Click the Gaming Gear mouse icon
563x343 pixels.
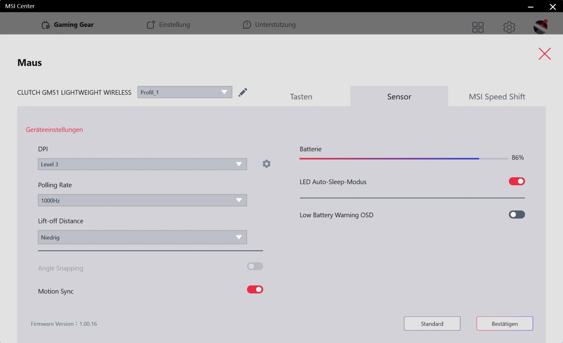click(x=46, y=25)
